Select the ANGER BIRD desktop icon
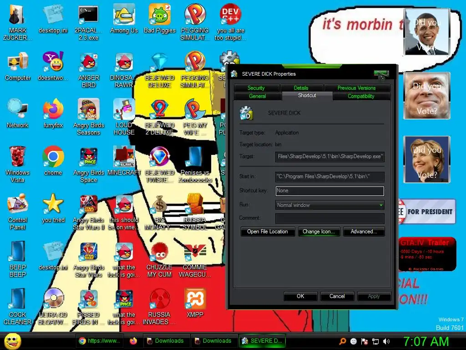Screen dimensions: 466x350 click(x=89, y=70)
